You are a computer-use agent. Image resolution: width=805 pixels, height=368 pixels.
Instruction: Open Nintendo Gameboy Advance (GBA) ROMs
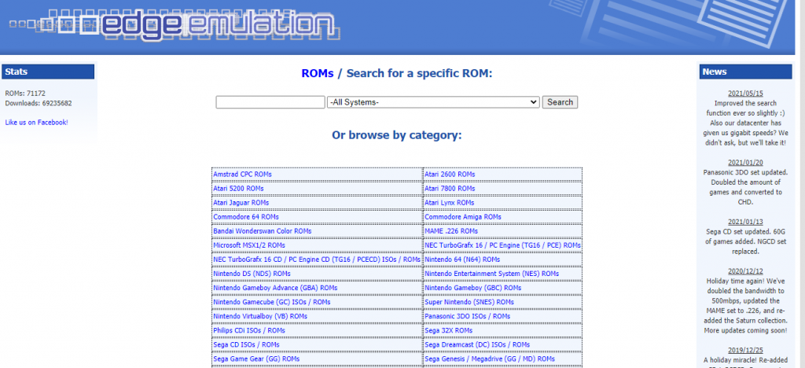pos(275,288)
